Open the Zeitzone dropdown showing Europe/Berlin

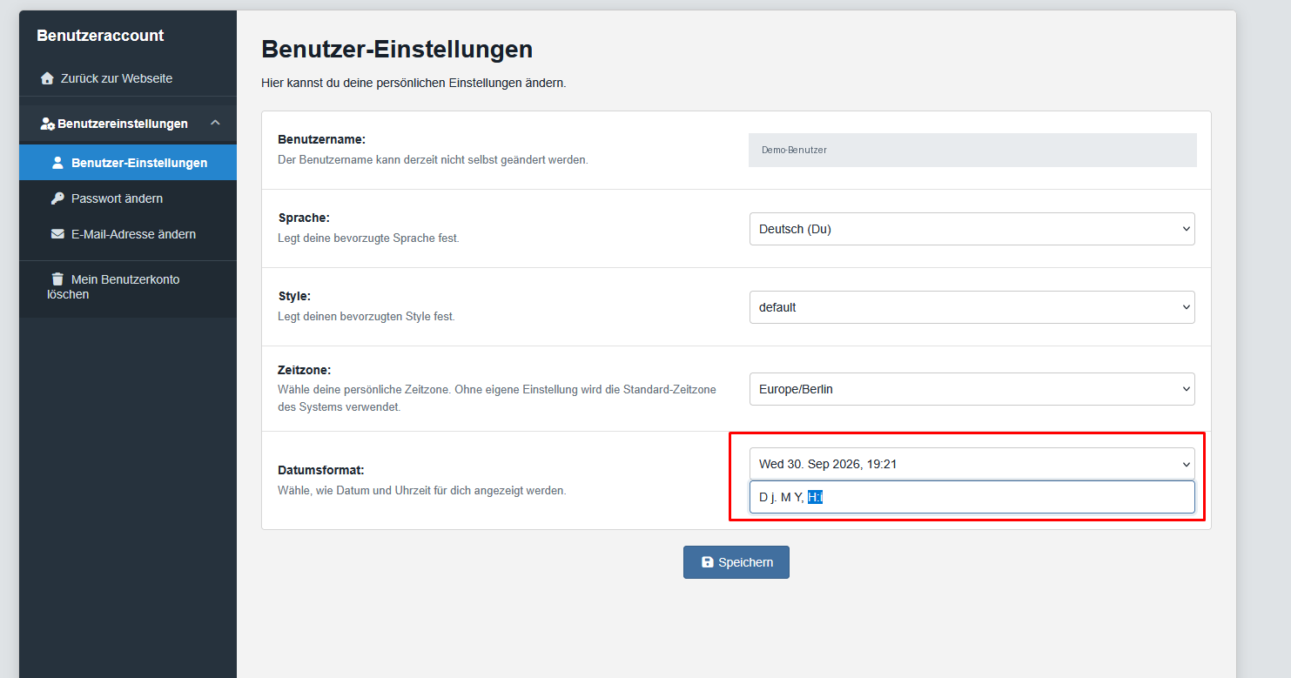972,389
